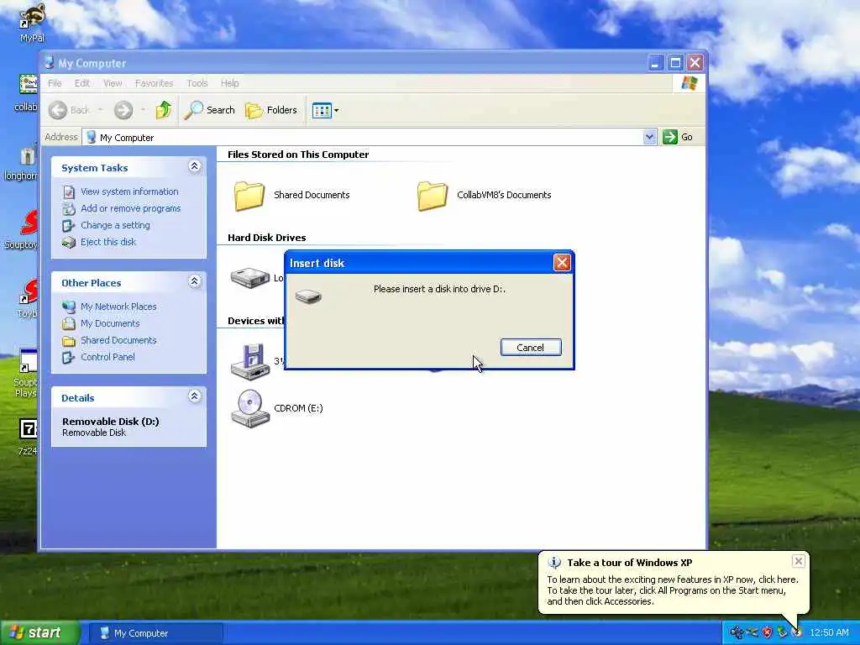Toggle the Folders pane
Image resolution: width=860 pixels, height=645 pixels.
coord(271,110)
